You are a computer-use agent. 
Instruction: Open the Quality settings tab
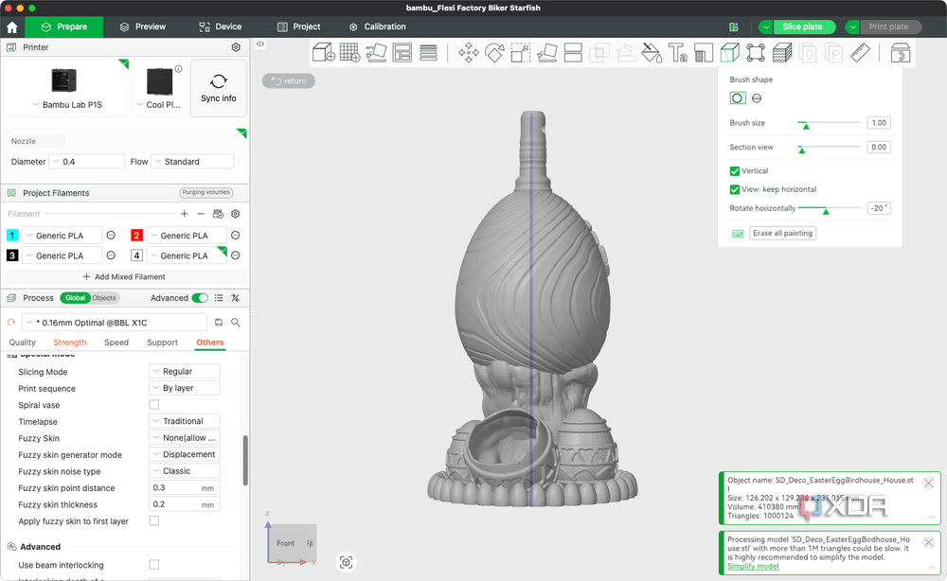pos(23,343)
